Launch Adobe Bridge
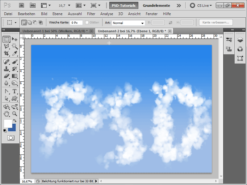This screenshot has width=247, height=185. 22,6
